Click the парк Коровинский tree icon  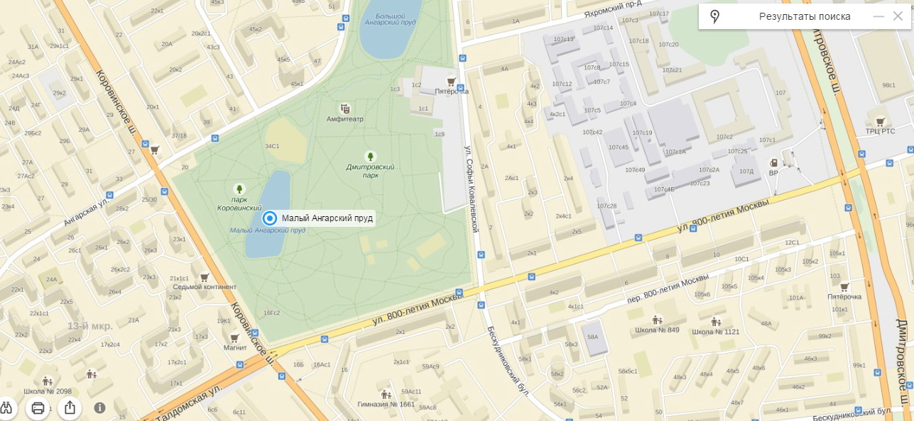[x=239, y=189]
